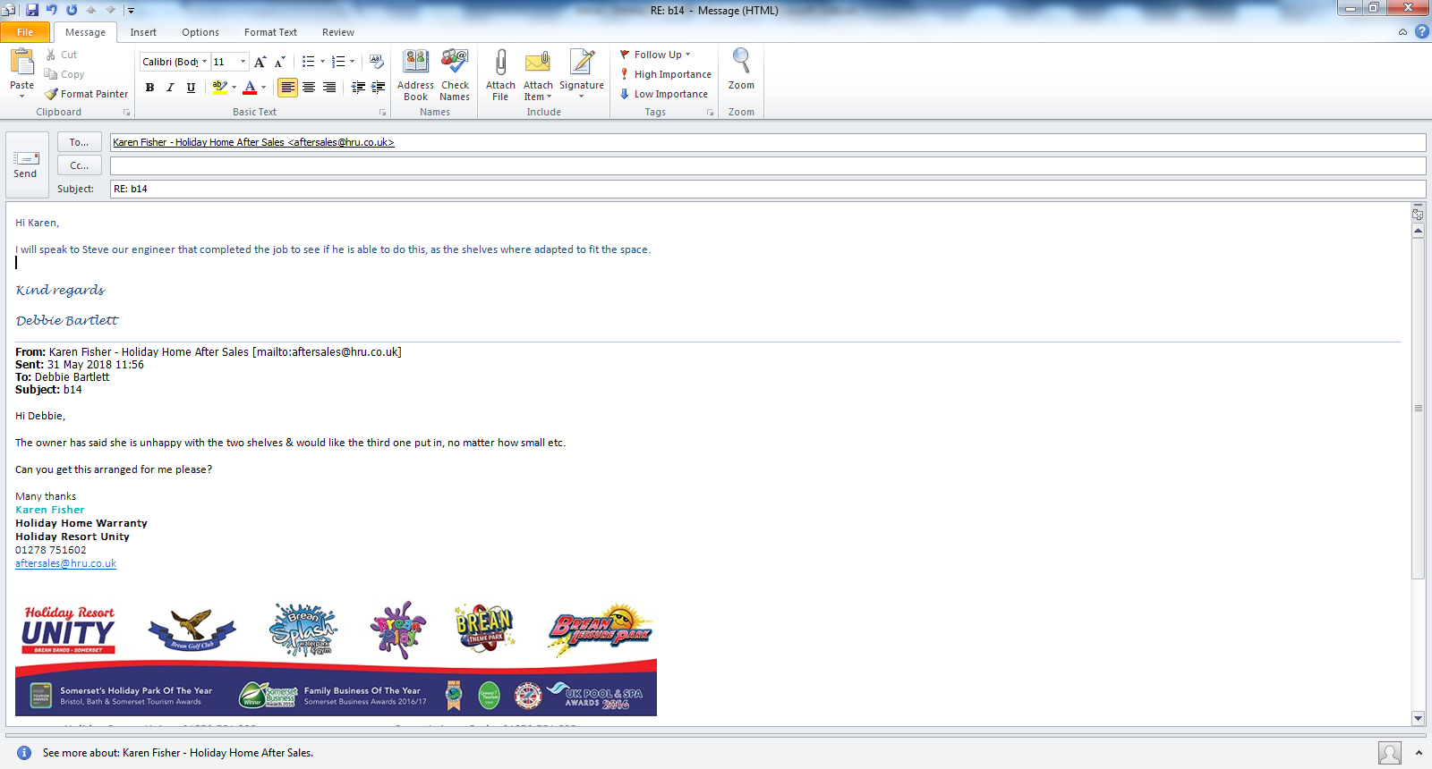
Task: Open the bullet style dropdown arrow
Action: pyautogui.click(x=322, y=62)
